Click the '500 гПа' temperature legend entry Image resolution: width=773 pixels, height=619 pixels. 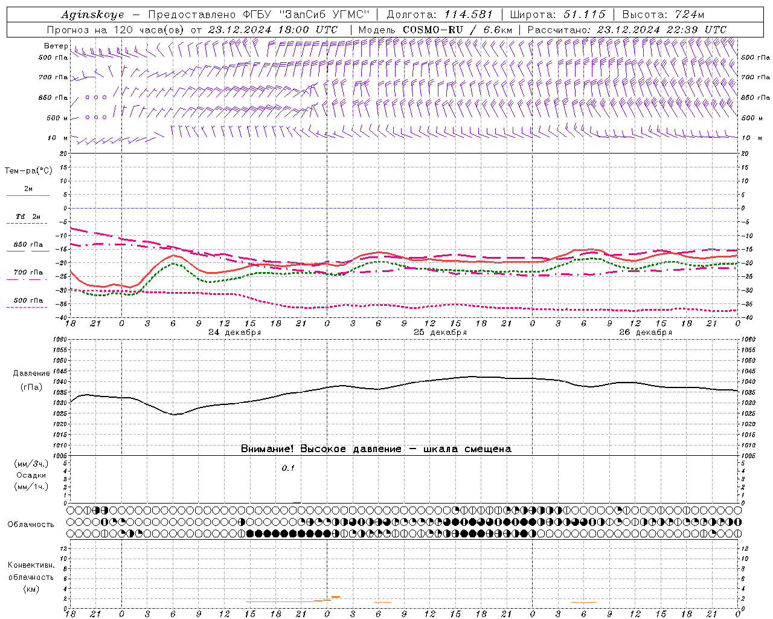tap(28, 300)
